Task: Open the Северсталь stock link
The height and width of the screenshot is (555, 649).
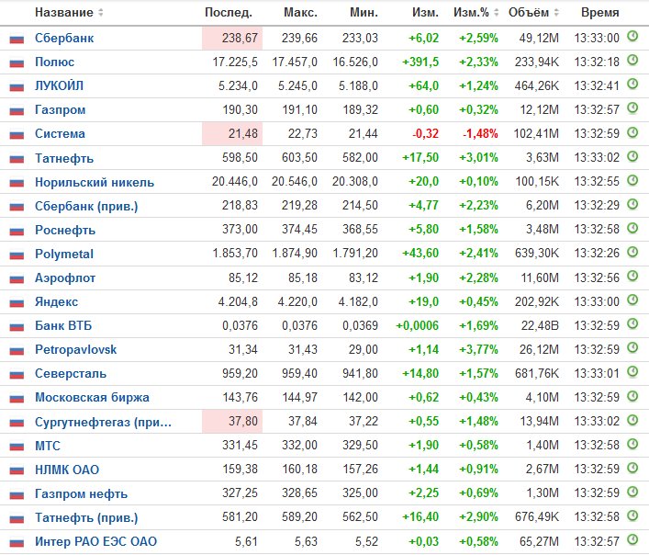Action: [71, 374]
